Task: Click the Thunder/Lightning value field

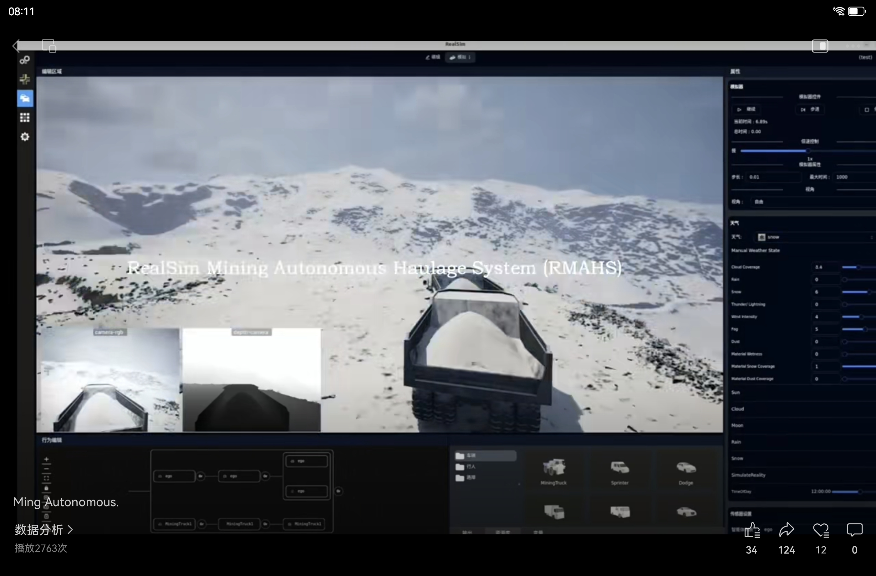Action: pyautogui.click(x=825, y=305)
